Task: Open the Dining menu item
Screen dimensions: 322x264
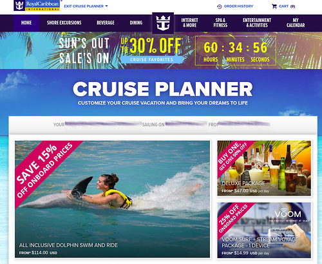Action: point(136,23)
